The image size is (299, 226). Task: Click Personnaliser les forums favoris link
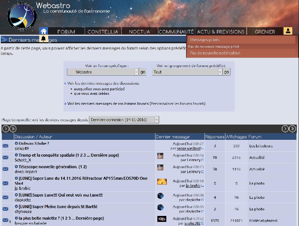pos(178,104)
